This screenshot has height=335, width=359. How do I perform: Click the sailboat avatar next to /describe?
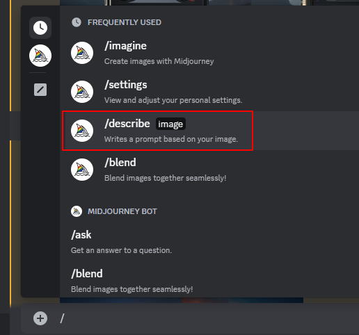click(x=82, y=131)
